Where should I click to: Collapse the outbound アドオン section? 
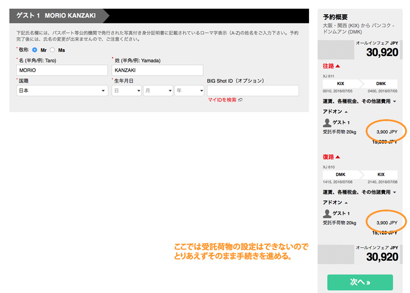(335, 111)
